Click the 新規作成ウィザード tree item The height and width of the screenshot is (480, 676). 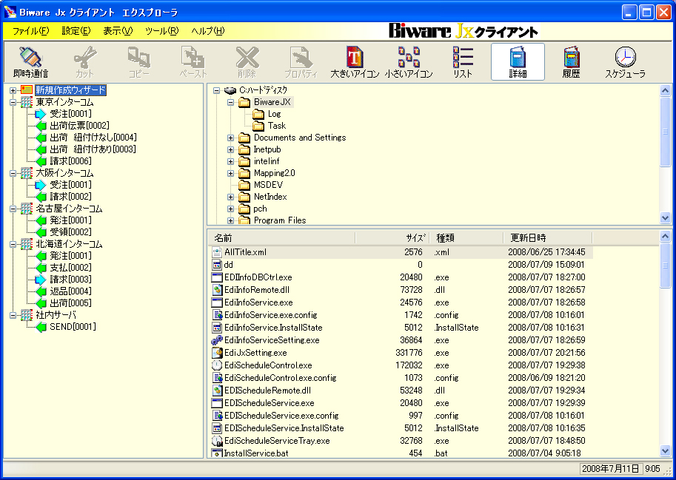pyautogui.click(x=70, y=90)
